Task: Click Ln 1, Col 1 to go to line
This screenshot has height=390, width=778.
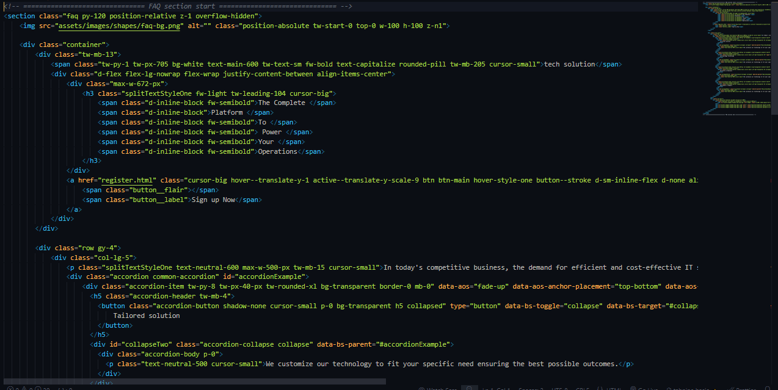Action: coord(496,388)
